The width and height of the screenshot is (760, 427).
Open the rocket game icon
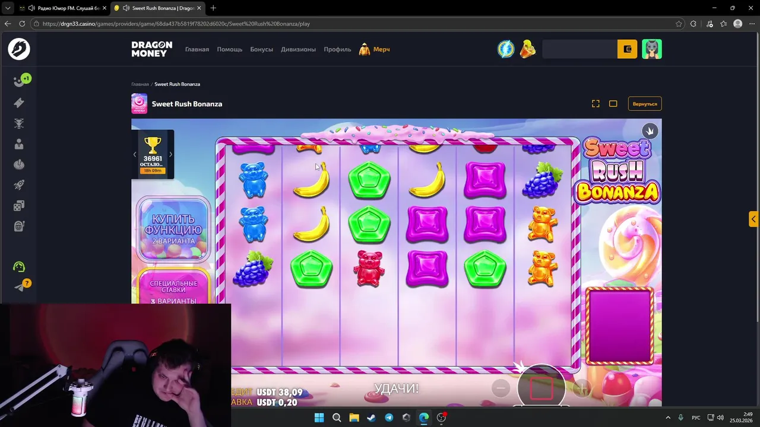click(19, 185)
